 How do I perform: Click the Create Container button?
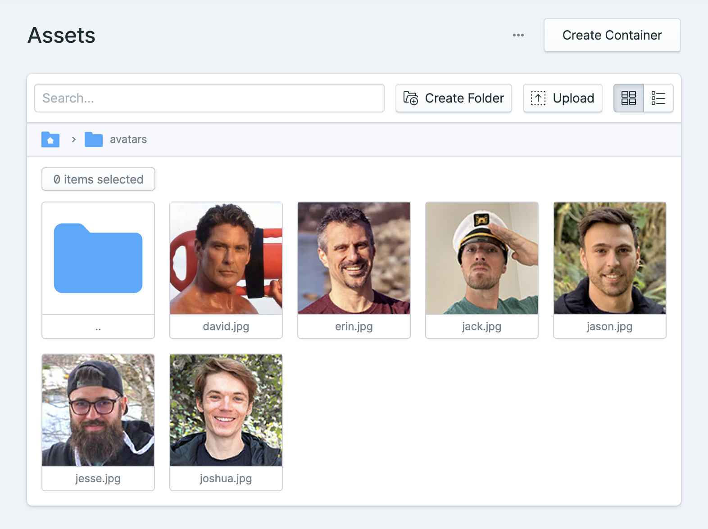[x=612, y=35]
